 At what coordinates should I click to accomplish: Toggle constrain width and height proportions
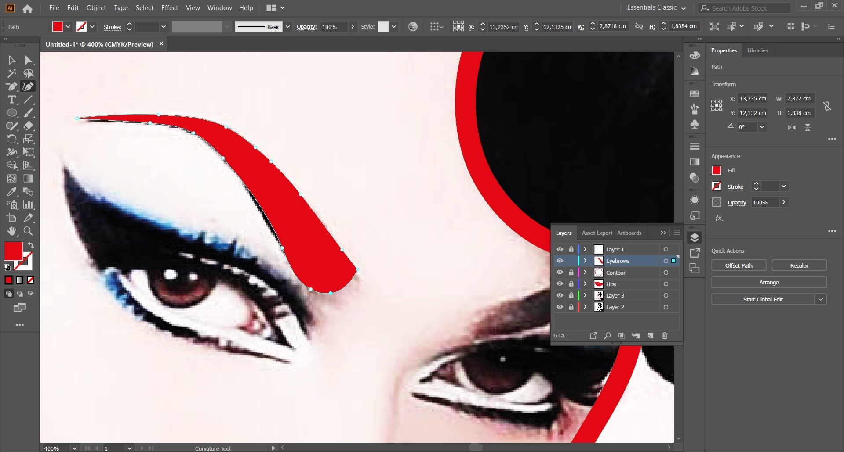(827, 106)
